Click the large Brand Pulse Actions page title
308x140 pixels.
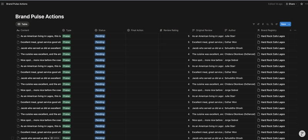click(x=40, y=17)
